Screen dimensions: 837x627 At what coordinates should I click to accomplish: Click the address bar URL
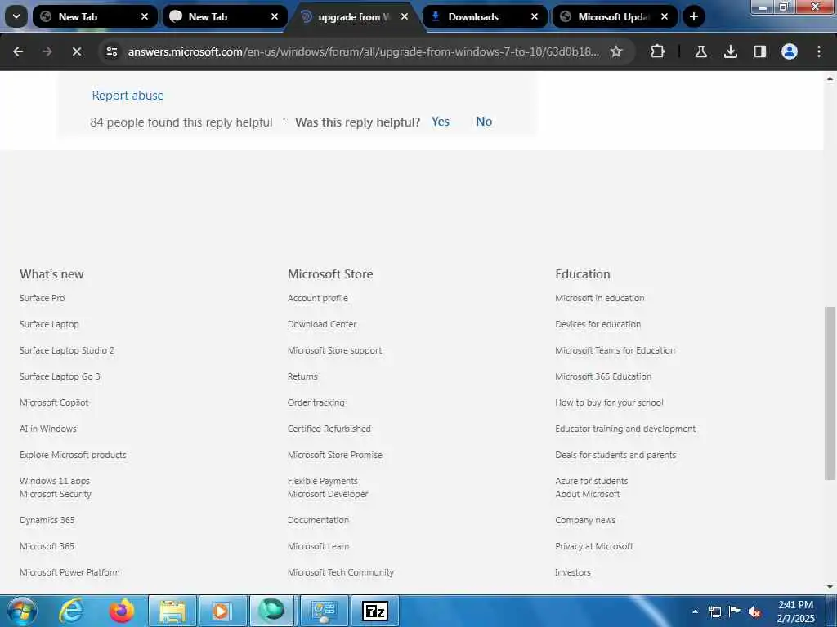(363, 51)
